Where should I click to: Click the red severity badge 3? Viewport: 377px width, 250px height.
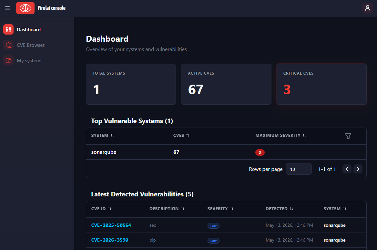[260, 152]
